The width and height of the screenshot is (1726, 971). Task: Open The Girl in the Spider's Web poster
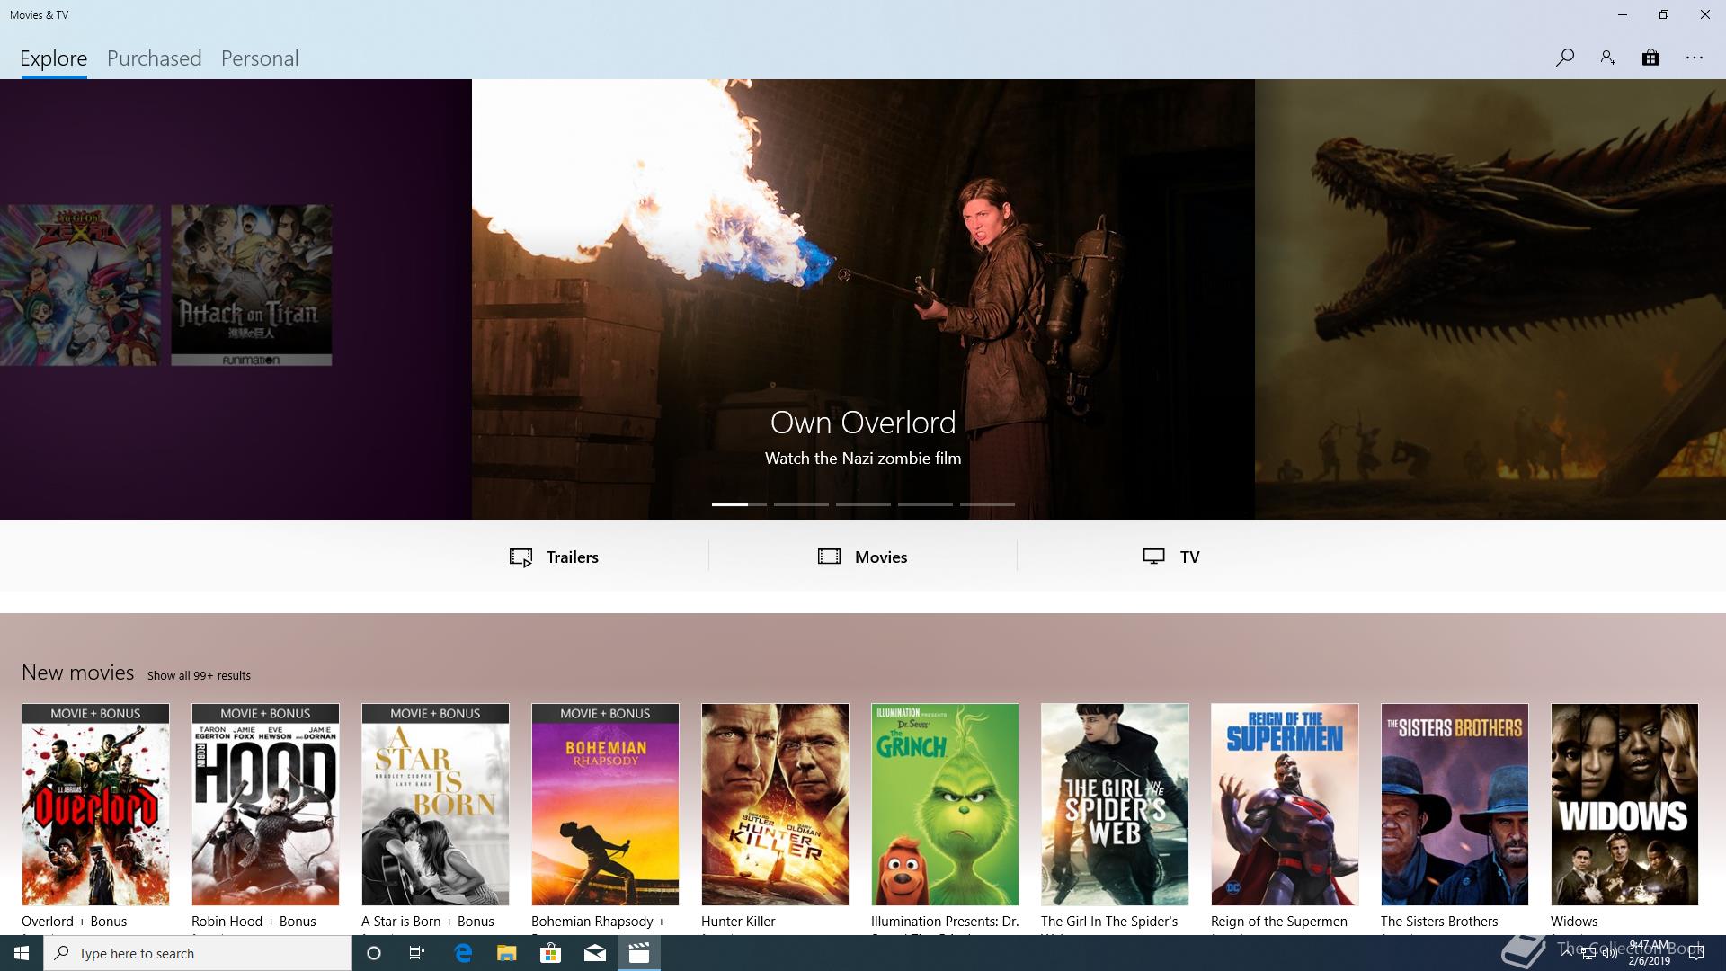[x=1115, y=805]
